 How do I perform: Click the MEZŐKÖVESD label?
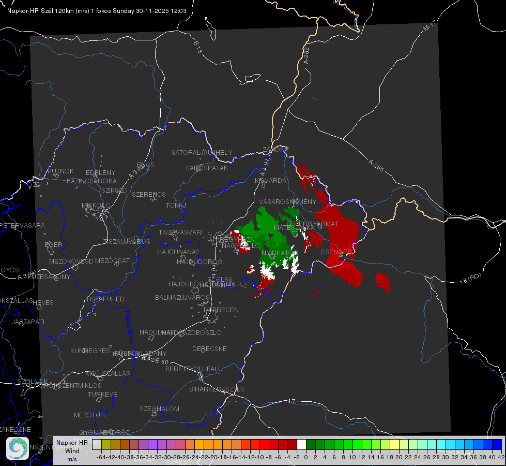pos(71,261)
